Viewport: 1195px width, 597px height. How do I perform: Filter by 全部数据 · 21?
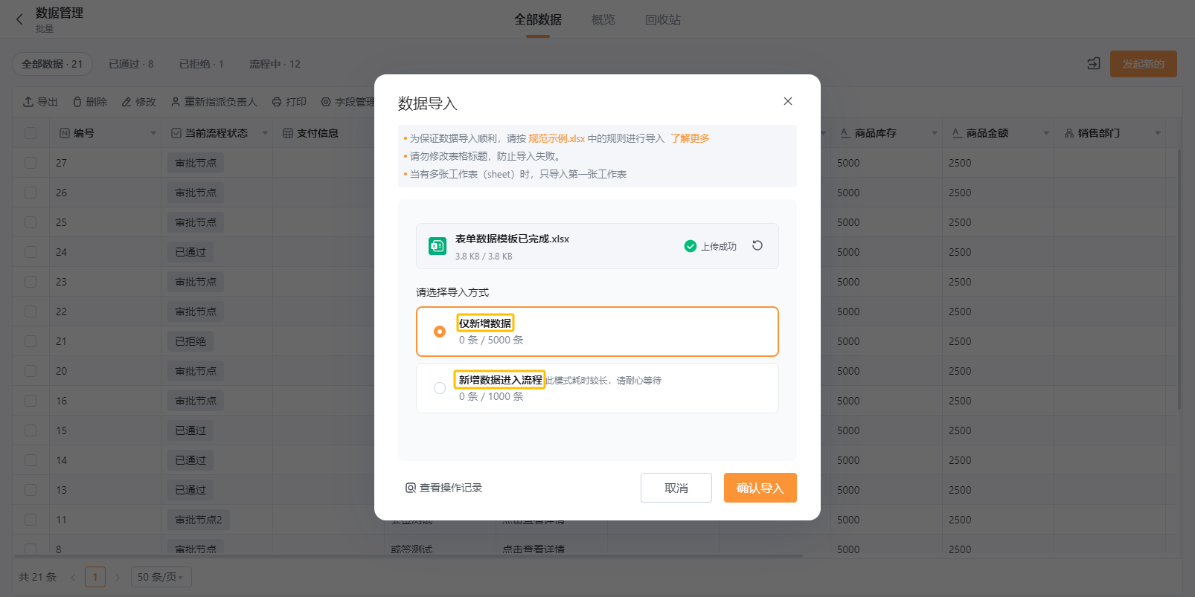52,64
